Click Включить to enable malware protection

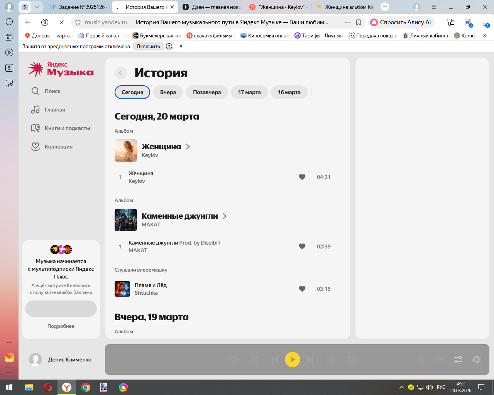[x=149, y=46]
